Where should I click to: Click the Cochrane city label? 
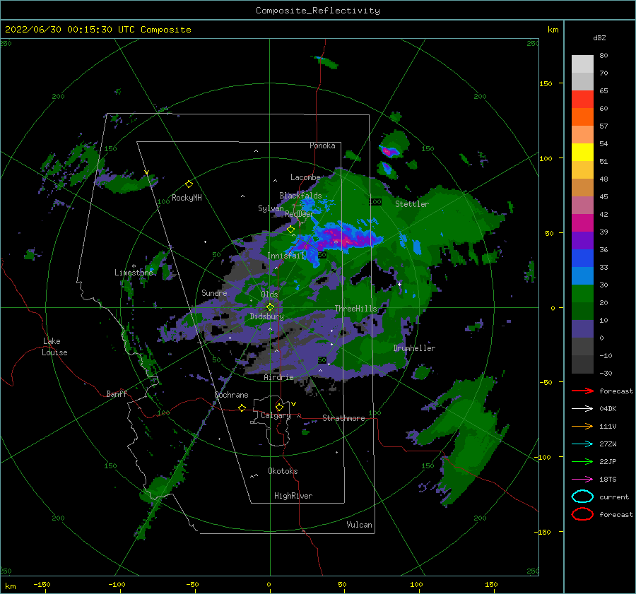point(231,395)
